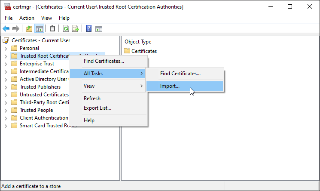The width and height of the screenshot is (320, 191).
Task: Click the Copy clipboard toolbar icon
Action: pyautogui.click(x=52, y=29)
